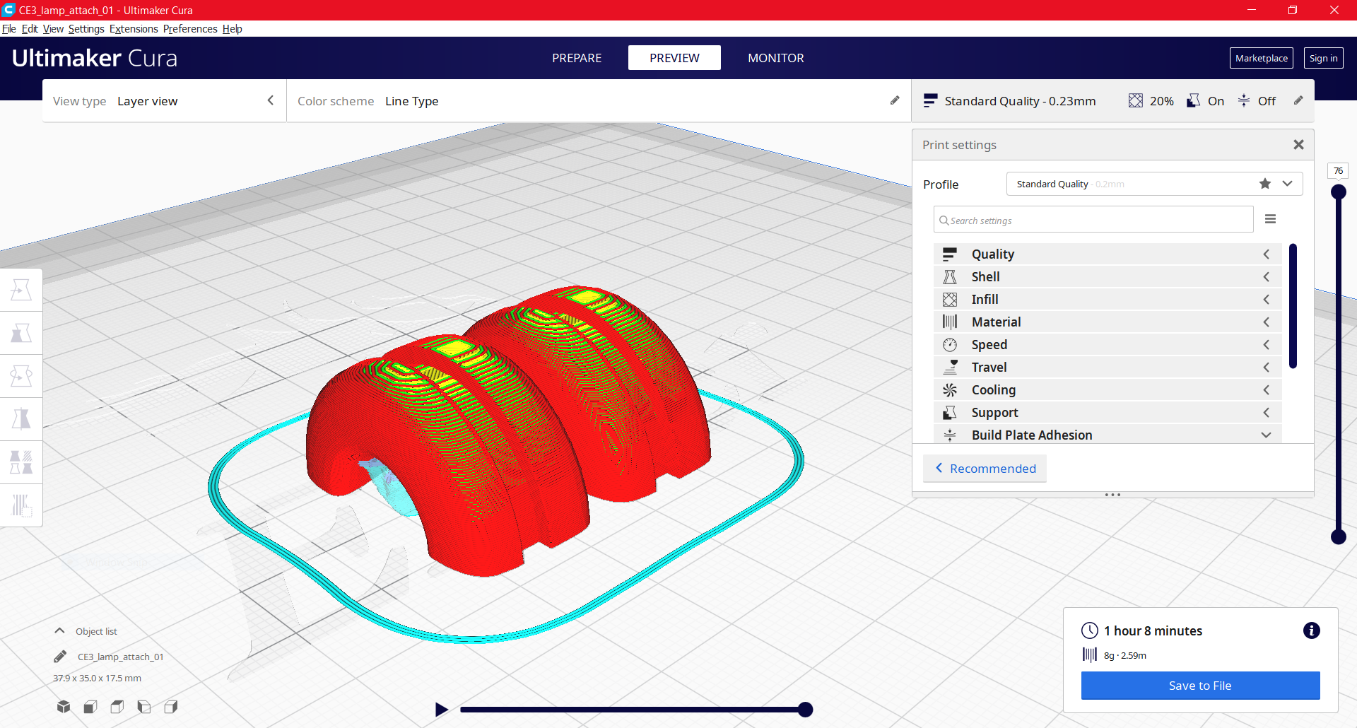1357x728 pixels.
Task: Open the Help menu
Action: click(232, 29)
